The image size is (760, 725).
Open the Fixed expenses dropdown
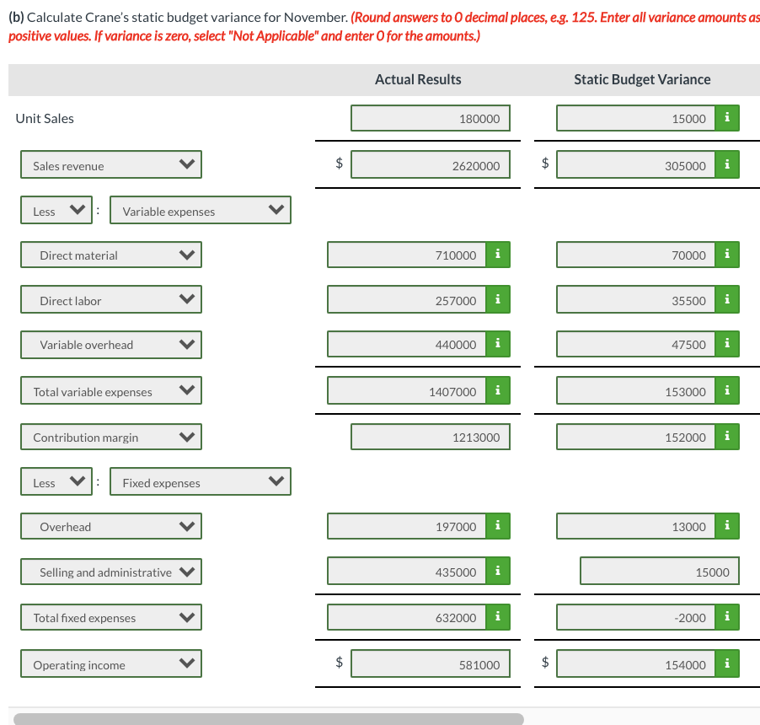point(201,481)
